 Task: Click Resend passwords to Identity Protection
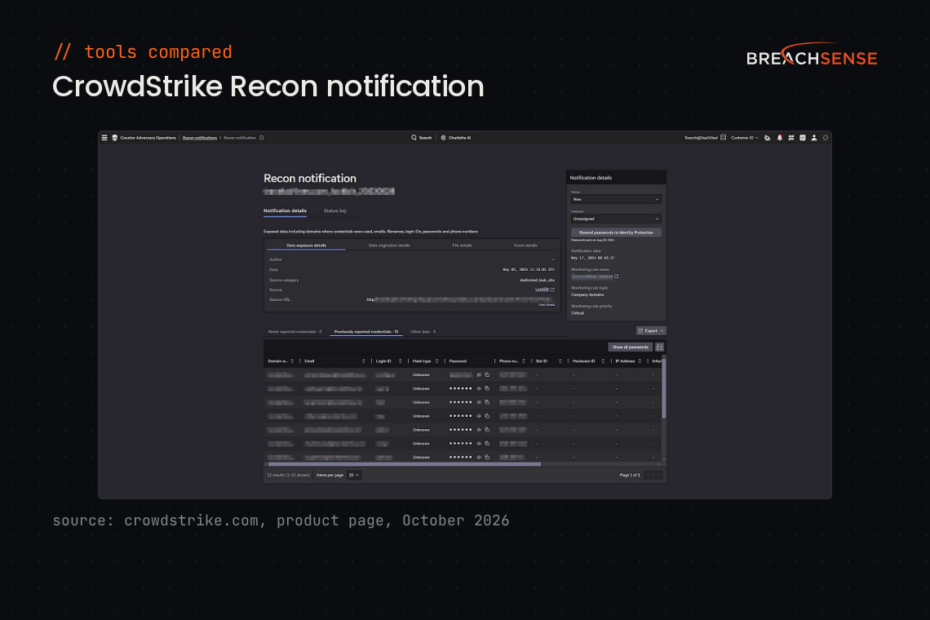616,232
